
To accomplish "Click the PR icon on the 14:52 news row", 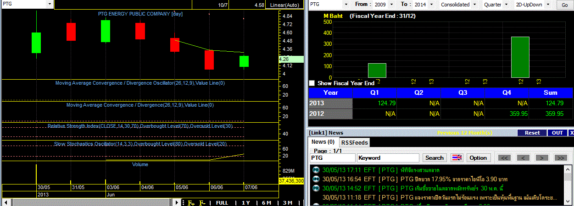I will 315,188.
